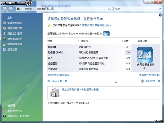Screen dimensions: 164x123
Task: Click the magnifier search icon
Action: tap(159, 9)
